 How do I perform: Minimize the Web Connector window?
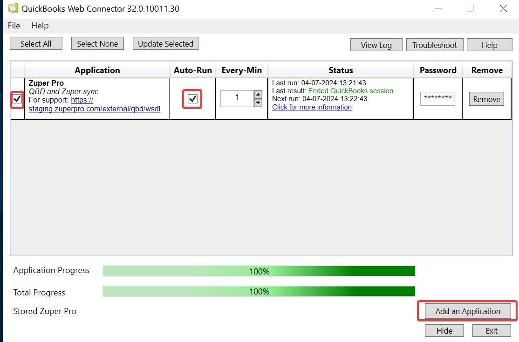coord(438,8)
